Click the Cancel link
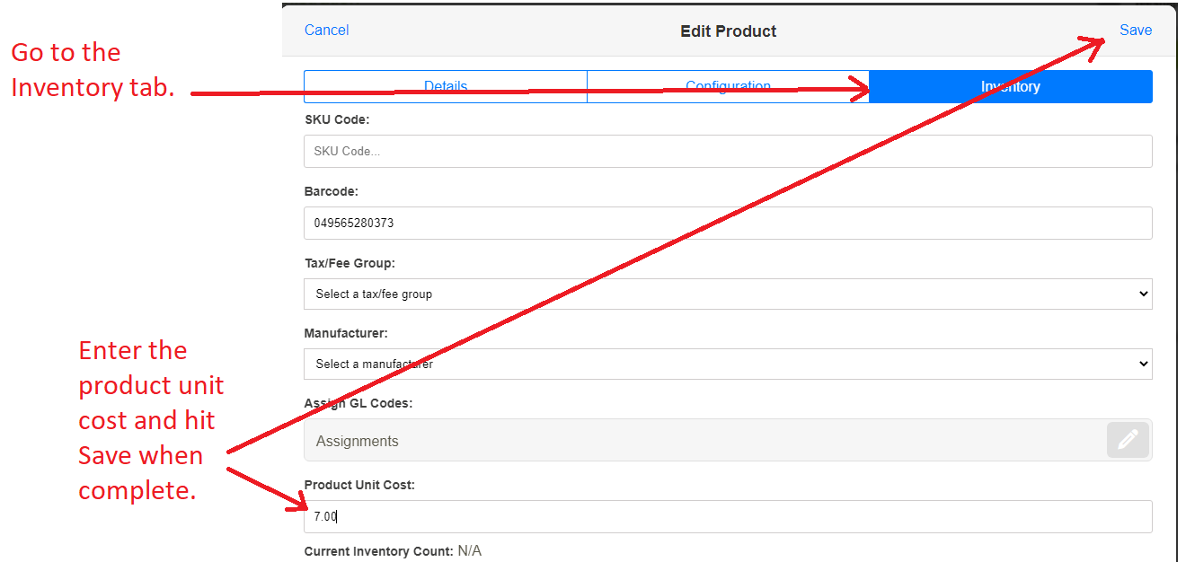Viewport: 1186px width, 562px height. (326, 30)
